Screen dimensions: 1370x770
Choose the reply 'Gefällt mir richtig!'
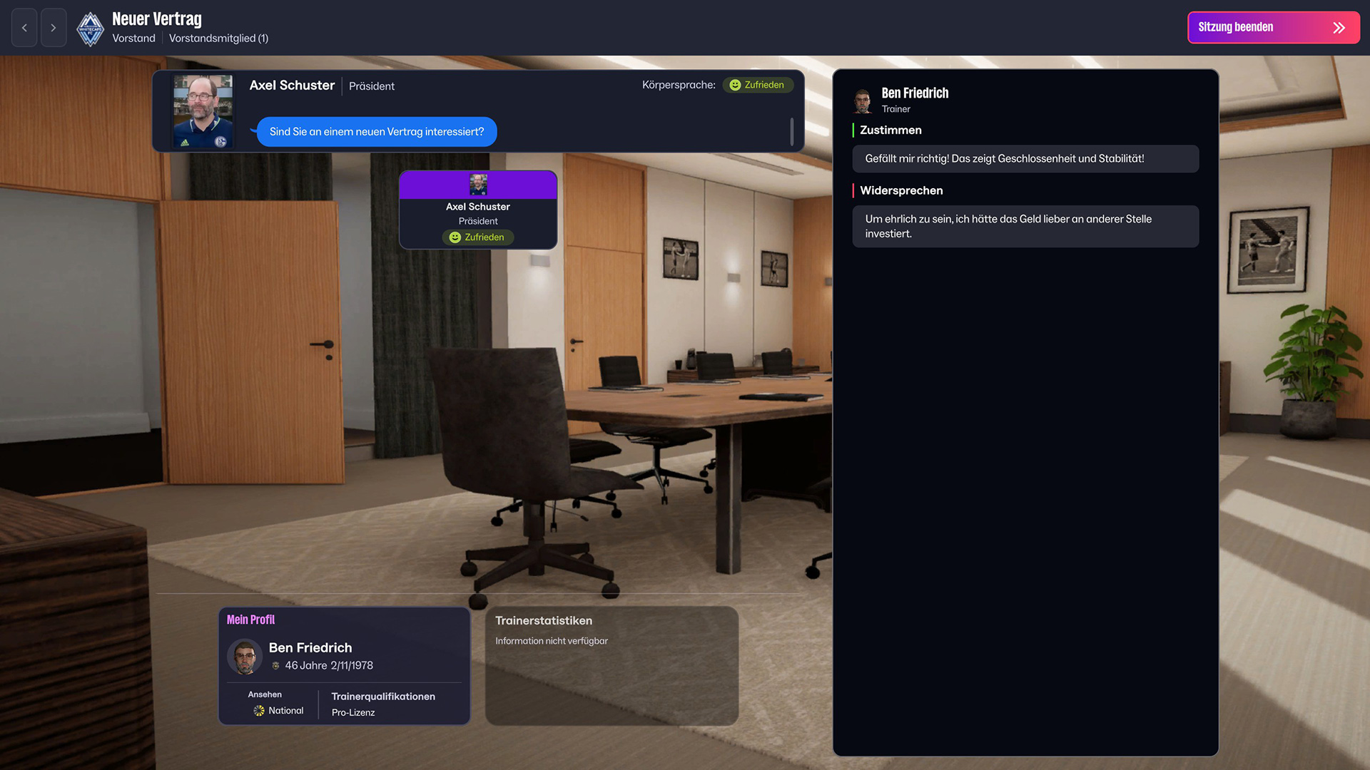1025,159
